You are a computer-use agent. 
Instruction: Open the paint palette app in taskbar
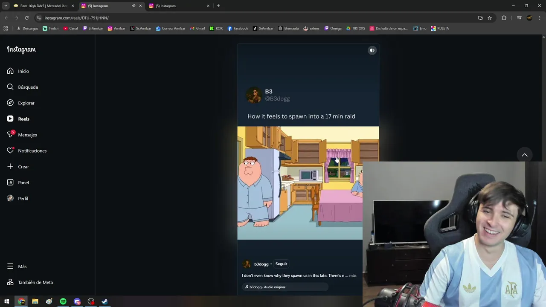point(49,301)
